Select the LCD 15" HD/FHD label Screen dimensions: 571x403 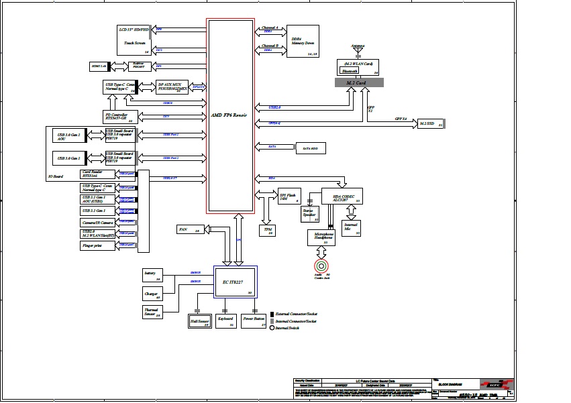coord(134,30)
